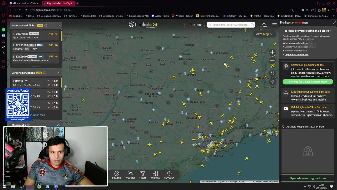Open the Flightradar24 hamburger menu
This screenshot has width=337, height=190.
click(x=274, y=25)
